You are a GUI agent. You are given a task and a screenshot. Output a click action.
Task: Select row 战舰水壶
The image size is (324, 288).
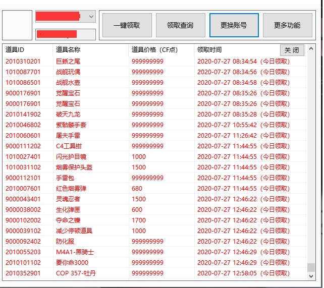[x=154, y=83]
